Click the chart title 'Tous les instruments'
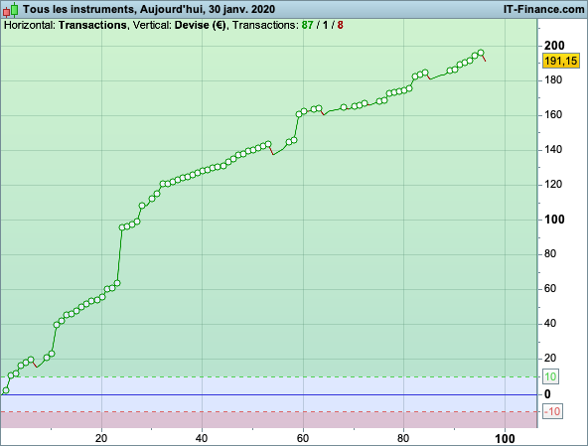 point(78,9)
